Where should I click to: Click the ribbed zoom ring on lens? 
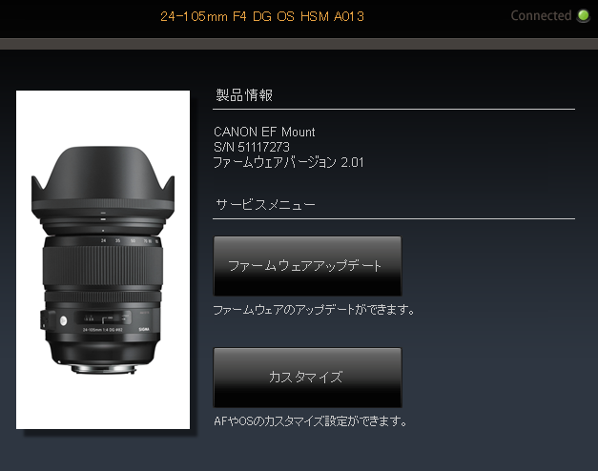(103, 265)
